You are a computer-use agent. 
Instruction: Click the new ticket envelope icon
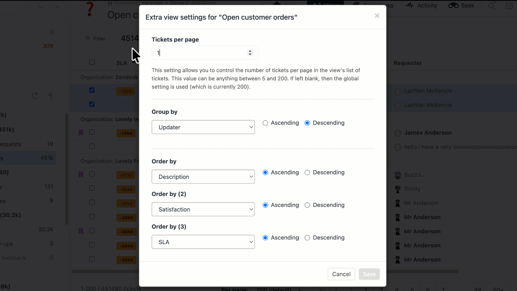509,6
